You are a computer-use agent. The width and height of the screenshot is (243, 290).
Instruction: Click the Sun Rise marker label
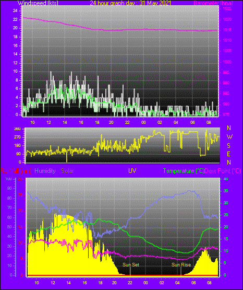(181, 265)
